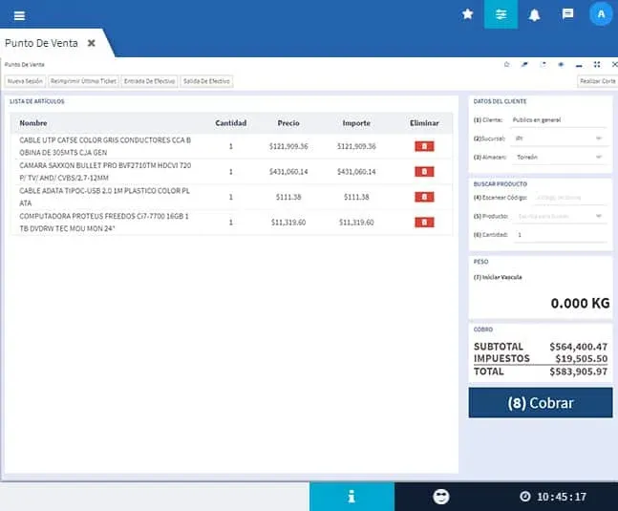The height and width of the screenshot is (511, 618).
Task: Click the info icon in bottom bar
Action: click(x=352, y=497)
